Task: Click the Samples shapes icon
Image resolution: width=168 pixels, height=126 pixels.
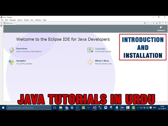Action: (x=11, y=62)
